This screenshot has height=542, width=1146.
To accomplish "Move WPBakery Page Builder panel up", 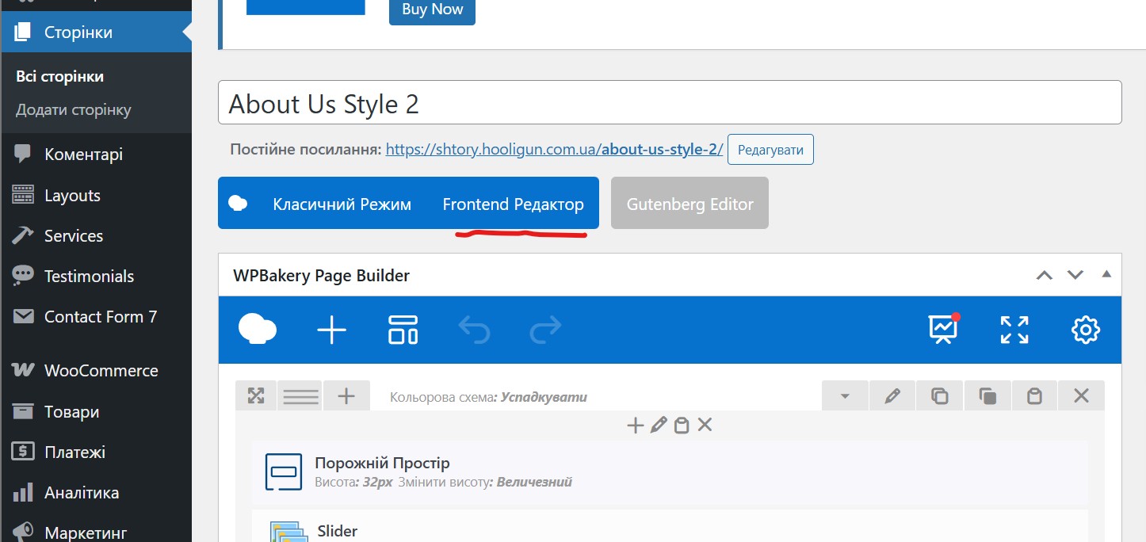I will (x=1045, y=275).
